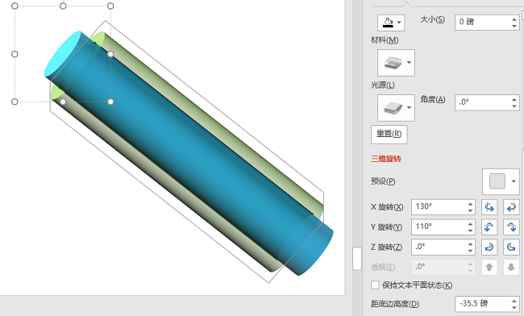
Task: Open the paint bucket color picker
Action: point(391,23)
